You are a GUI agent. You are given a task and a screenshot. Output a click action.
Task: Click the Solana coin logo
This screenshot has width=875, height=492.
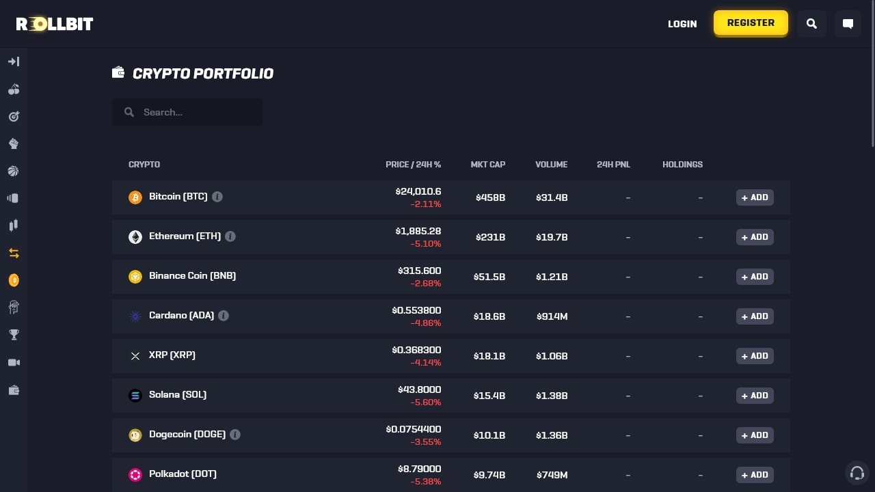point(135,396)
